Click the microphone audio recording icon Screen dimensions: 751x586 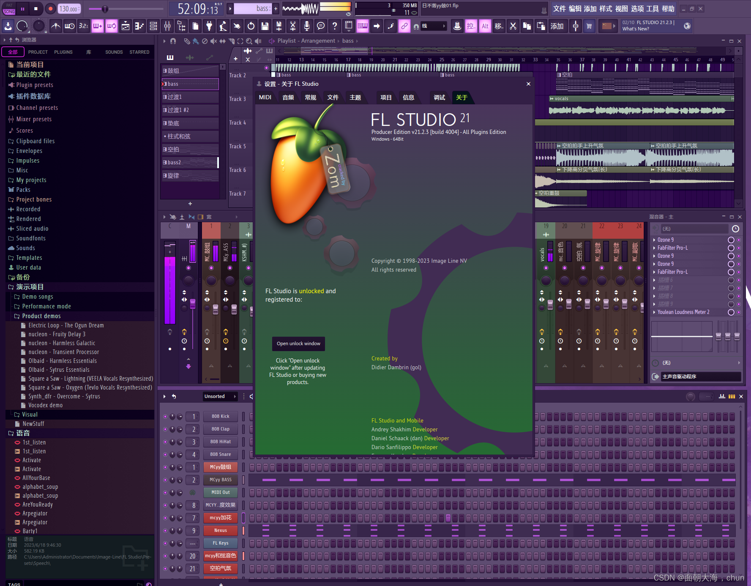pos(307,26)
